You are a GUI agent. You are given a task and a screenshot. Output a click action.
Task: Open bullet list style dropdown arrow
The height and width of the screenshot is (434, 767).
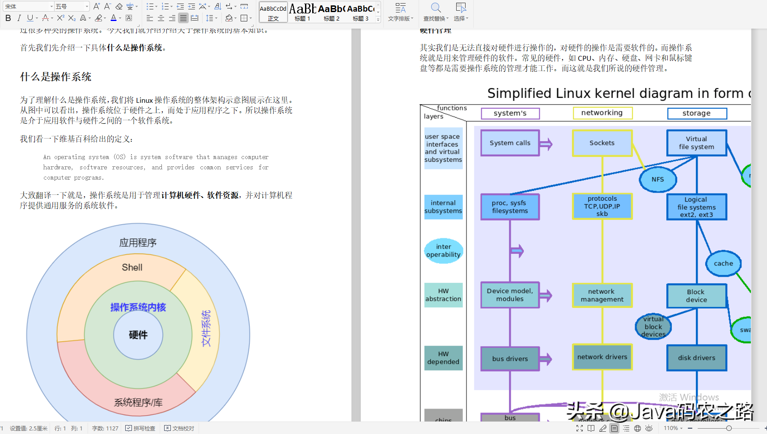(156, 6)
